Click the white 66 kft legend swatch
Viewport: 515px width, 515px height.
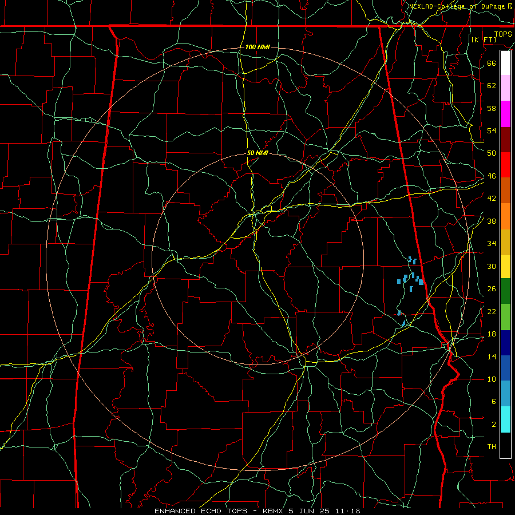[x=505, y=63]
